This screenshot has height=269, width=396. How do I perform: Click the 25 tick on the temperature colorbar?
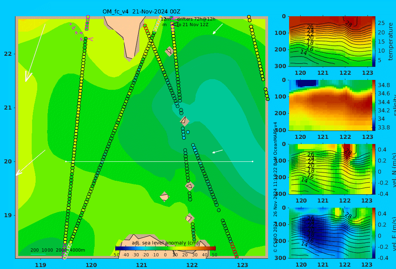(x=381, y=23)
